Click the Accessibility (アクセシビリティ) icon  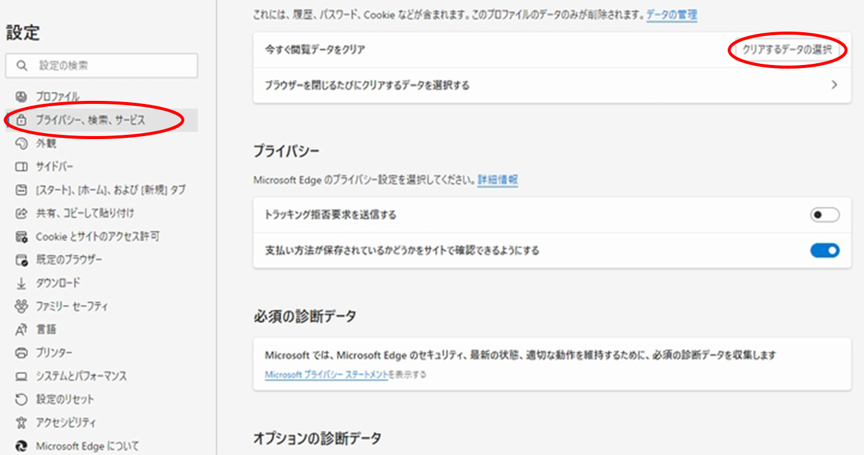tap(21, 423)
